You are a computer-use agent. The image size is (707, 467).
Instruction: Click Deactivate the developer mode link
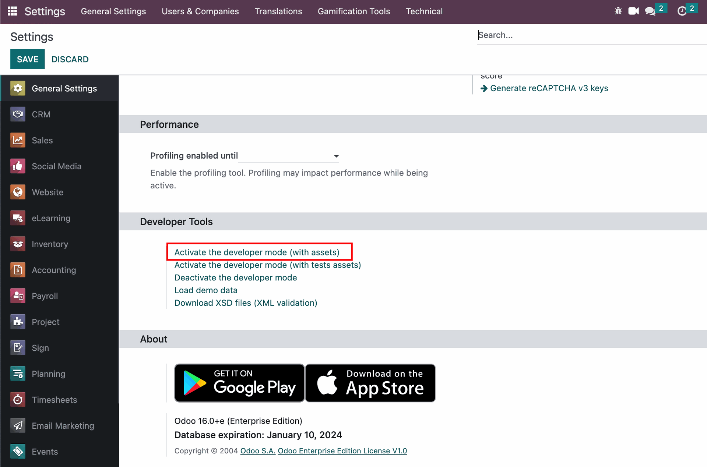tap(236, 277)
